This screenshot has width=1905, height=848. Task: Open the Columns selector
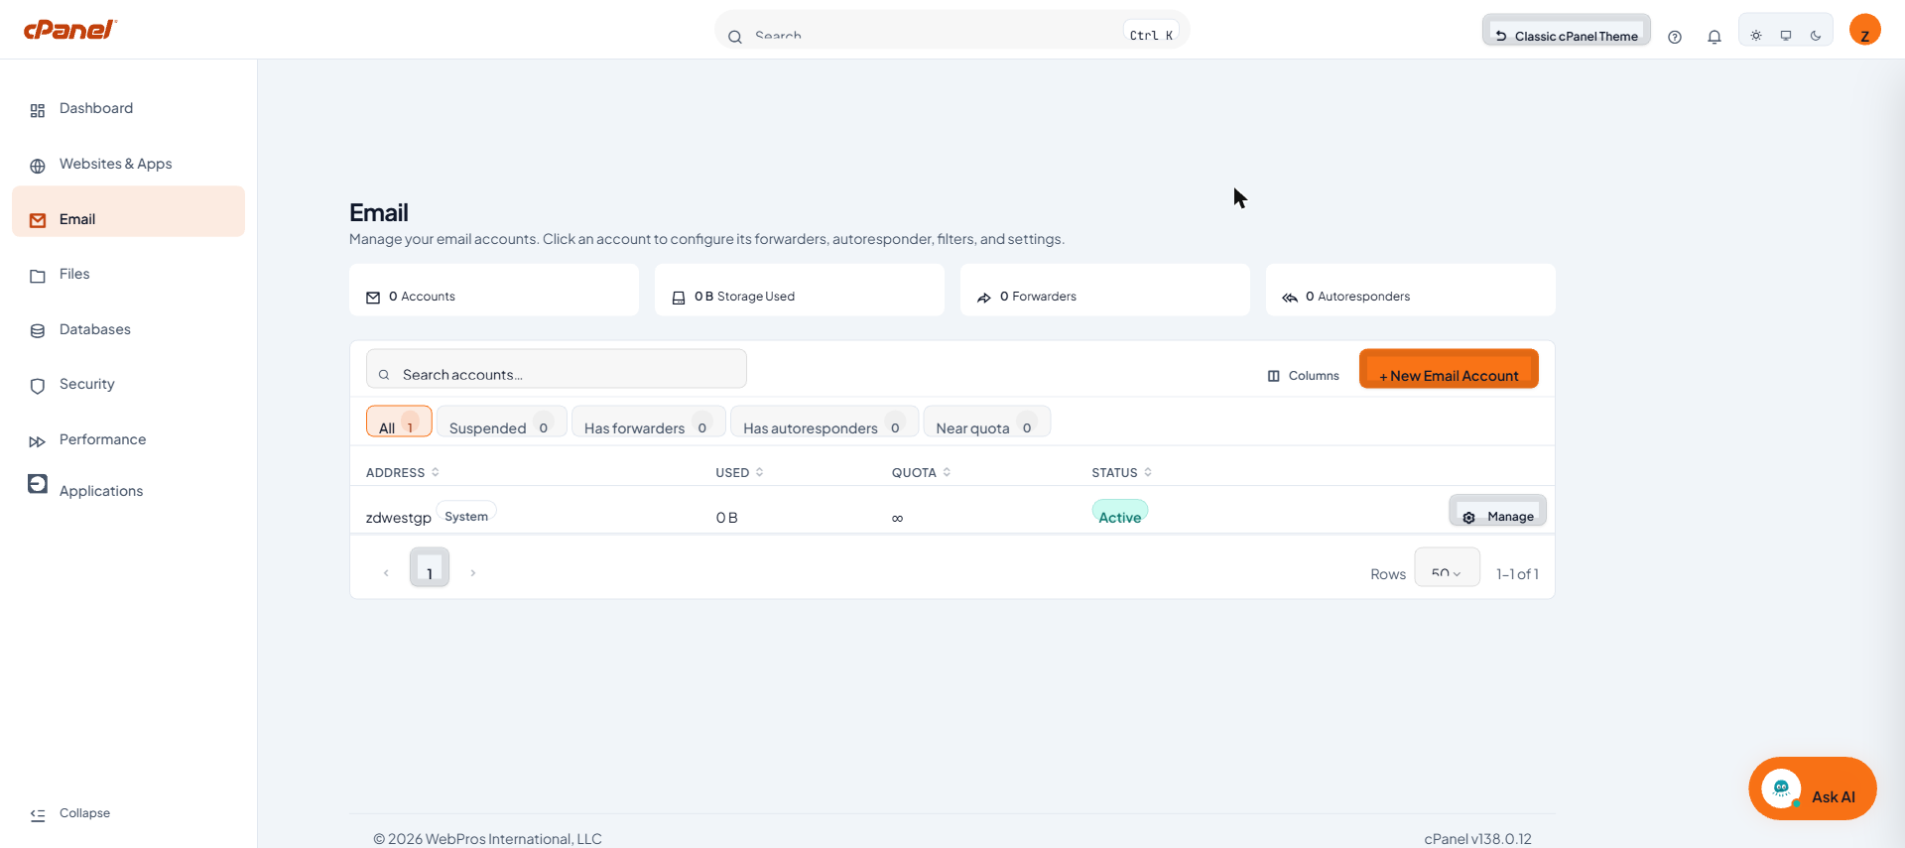tap(1303, 376)
